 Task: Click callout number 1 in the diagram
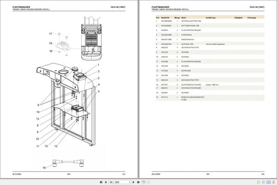pos(98,65)
